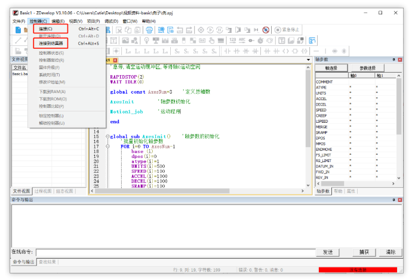Click the 在线命令 input field
Image resolution: width=412 pixels, height=280 pixels.
(x=176, y=253)
